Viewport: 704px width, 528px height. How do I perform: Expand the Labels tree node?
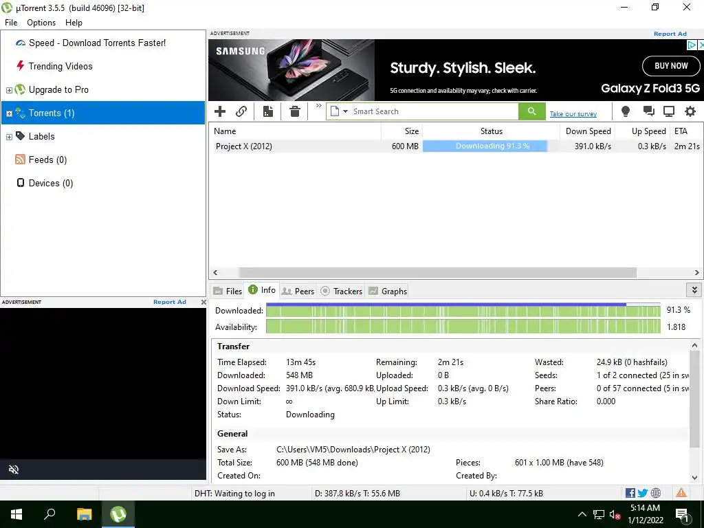[x=9, y=137]
